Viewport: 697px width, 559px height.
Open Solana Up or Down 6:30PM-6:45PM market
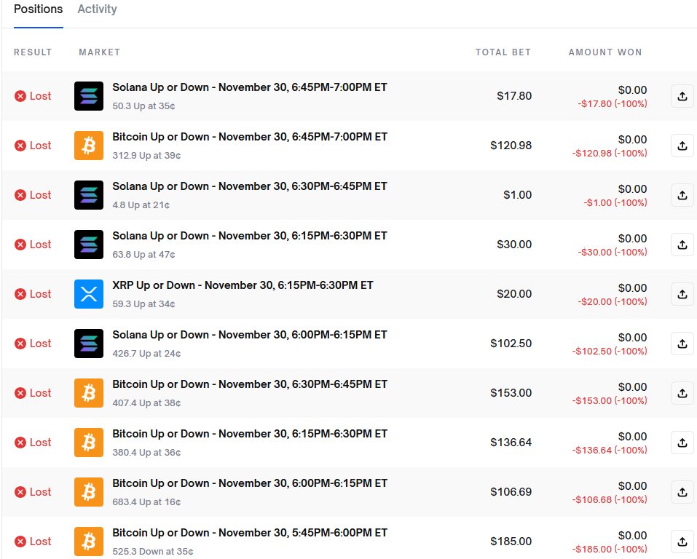249,186
